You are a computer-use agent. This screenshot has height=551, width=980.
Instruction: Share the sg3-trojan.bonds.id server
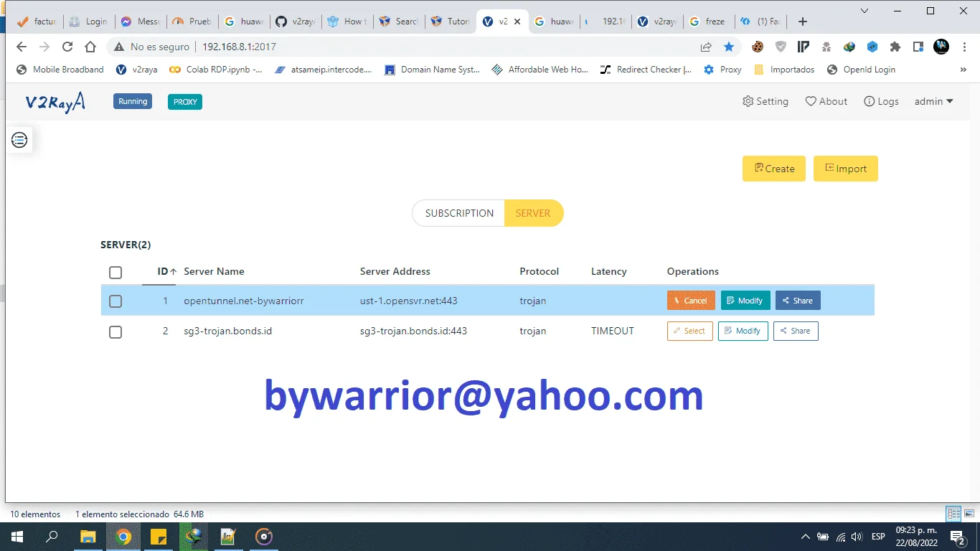pyautogui.click(x=796, y=331)
